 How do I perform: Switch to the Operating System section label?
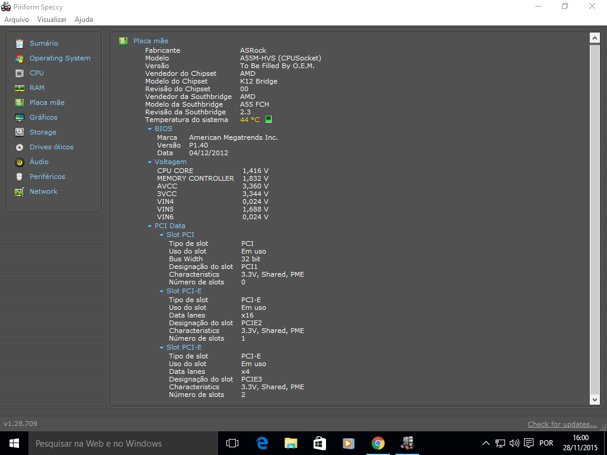60,58
